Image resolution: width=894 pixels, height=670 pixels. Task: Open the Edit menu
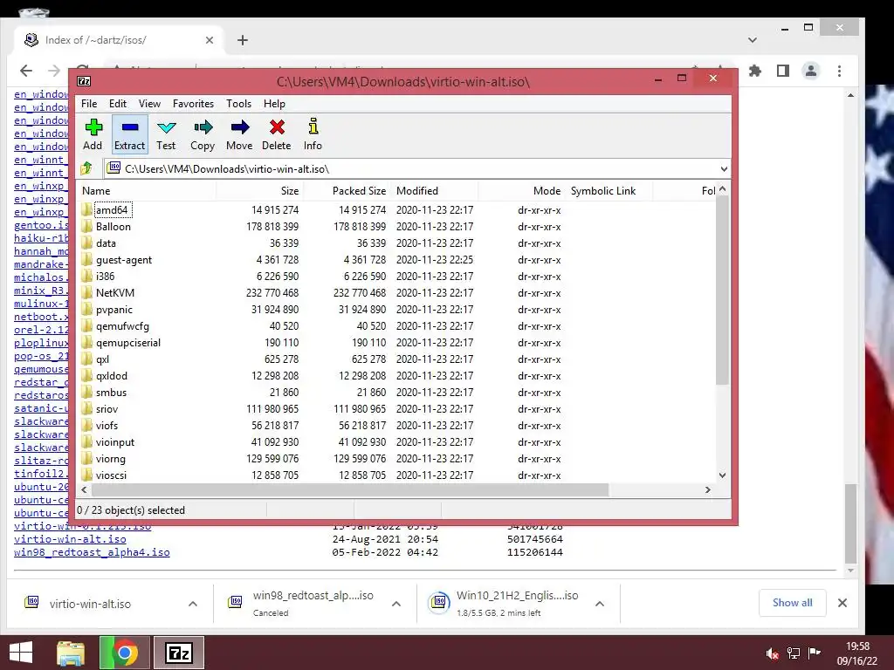(x=118, y=104)
